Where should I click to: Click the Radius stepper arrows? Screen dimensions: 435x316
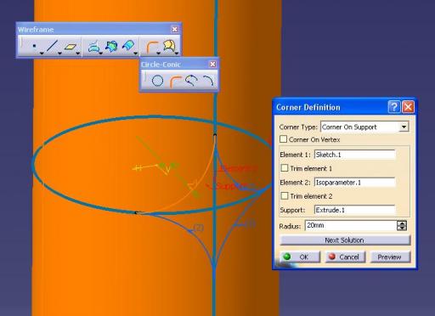click(402, 226)
